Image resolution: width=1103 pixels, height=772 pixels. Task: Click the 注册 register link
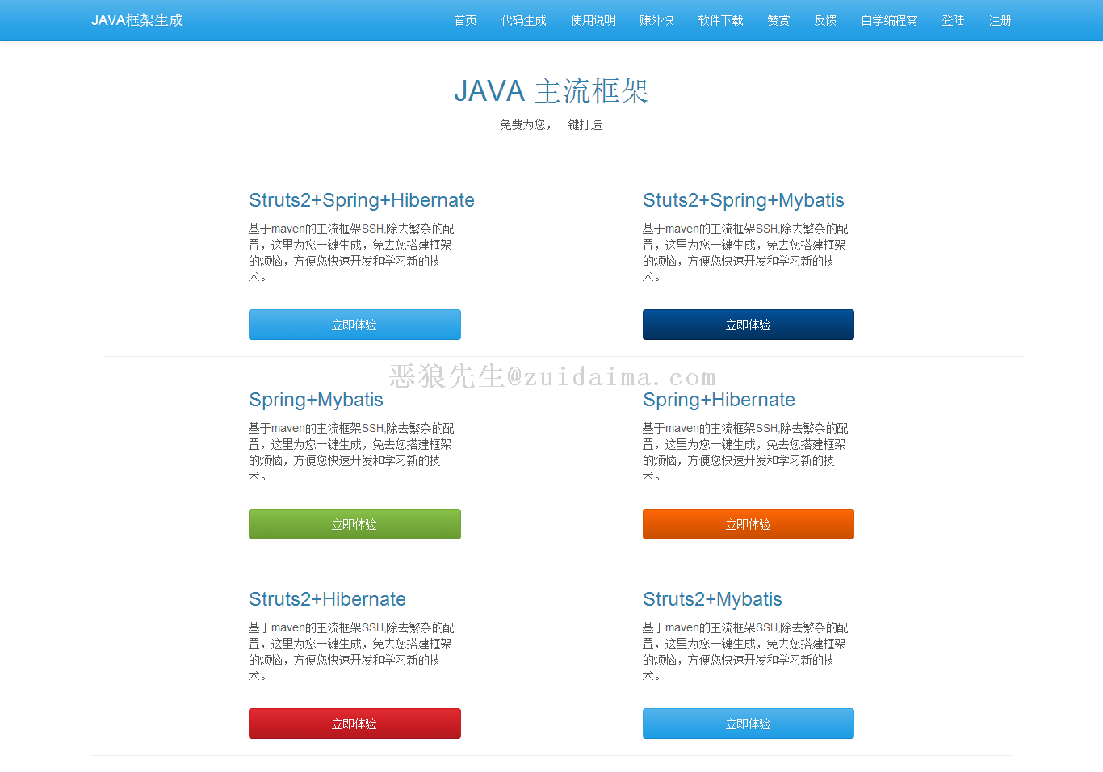1000,20
